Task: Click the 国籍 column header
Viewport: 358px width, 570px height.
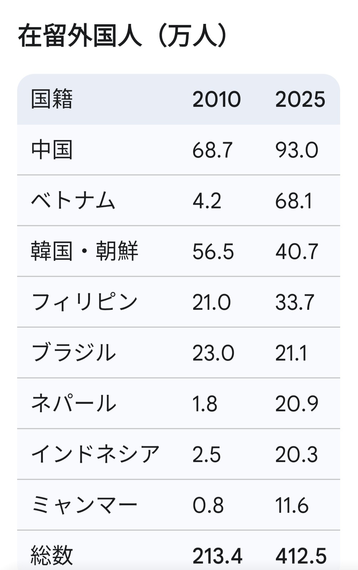Action: [x=52, y=99]
